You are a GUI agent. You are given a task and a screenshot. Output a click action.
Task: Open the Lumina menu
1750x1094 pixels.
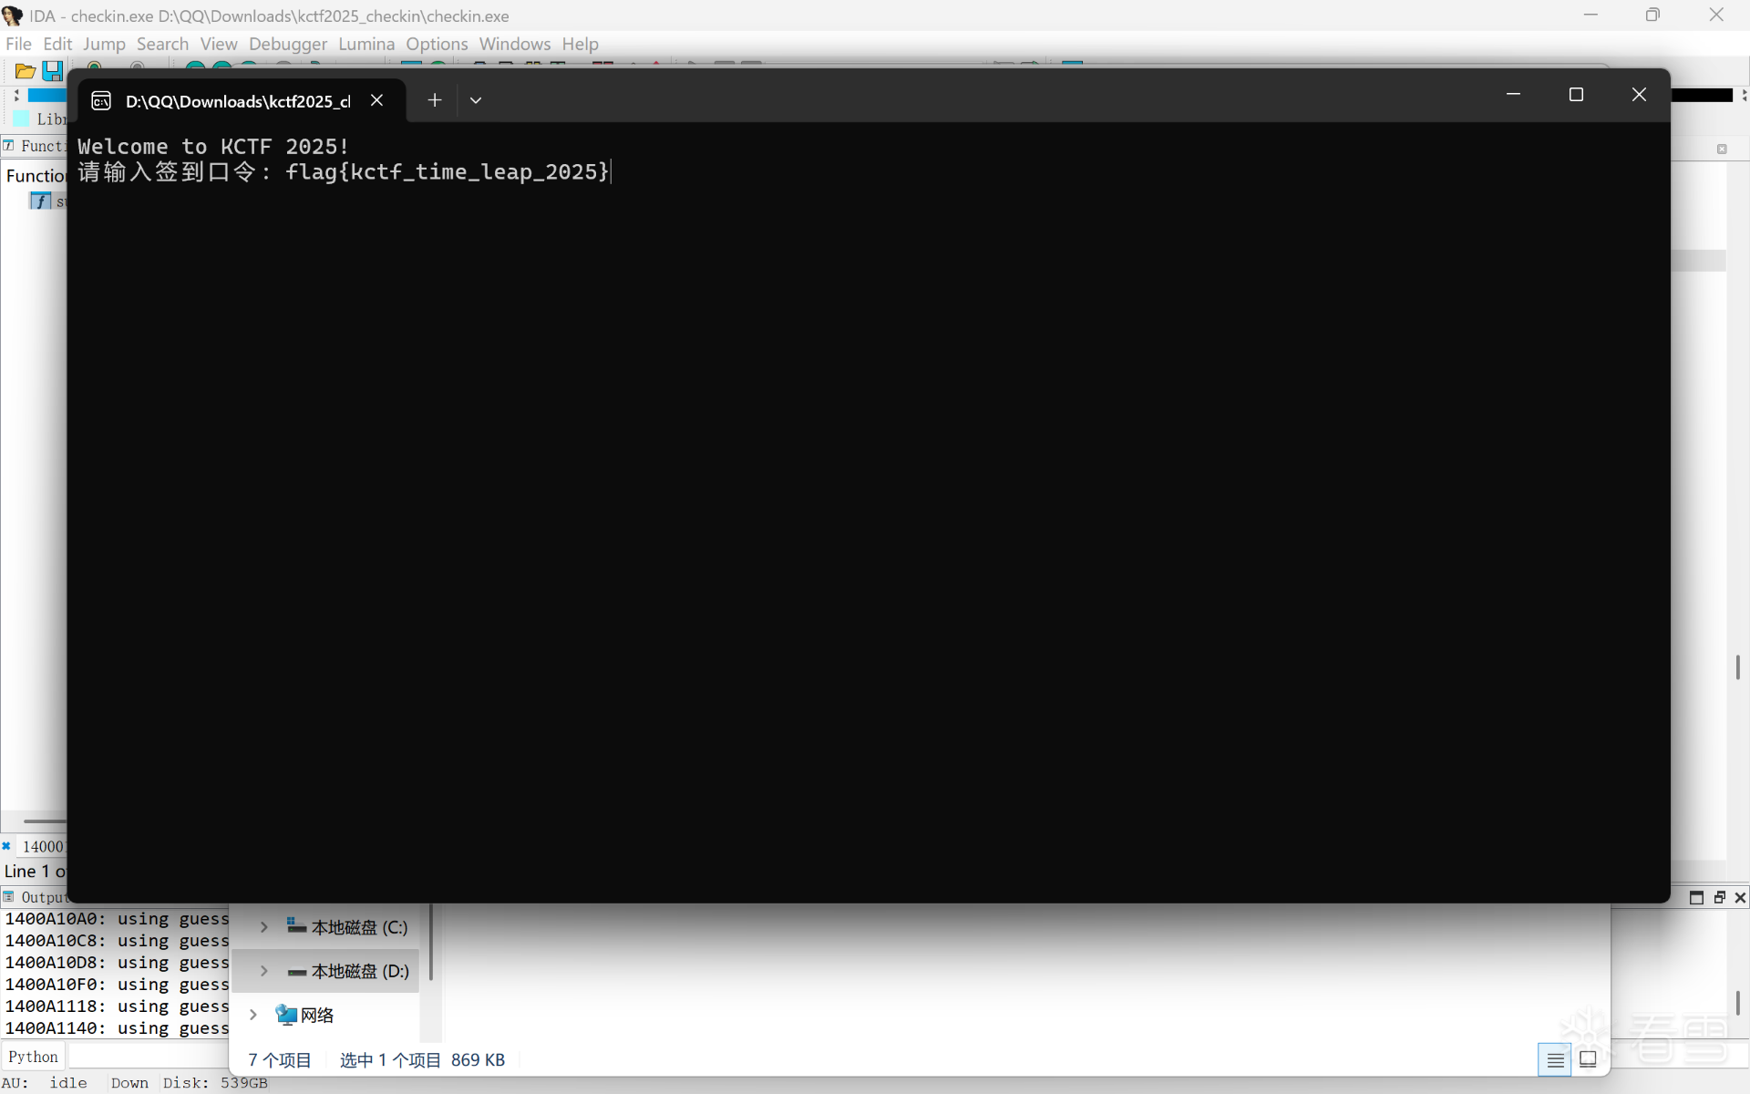coord(366,44)
